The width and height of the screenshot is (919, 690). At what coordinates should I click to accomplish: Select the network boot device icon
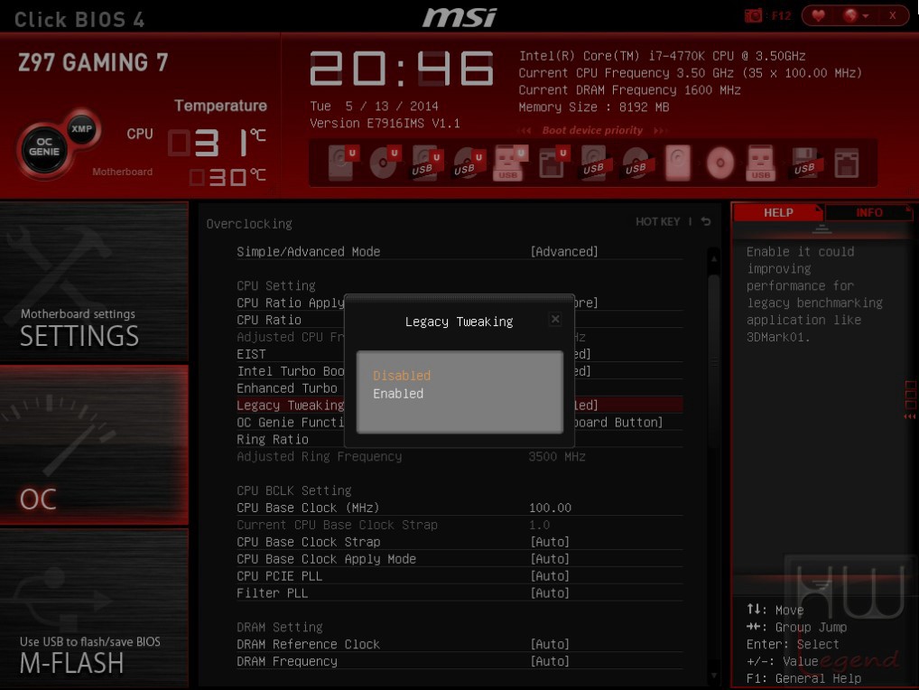click(x=846, y=163)
